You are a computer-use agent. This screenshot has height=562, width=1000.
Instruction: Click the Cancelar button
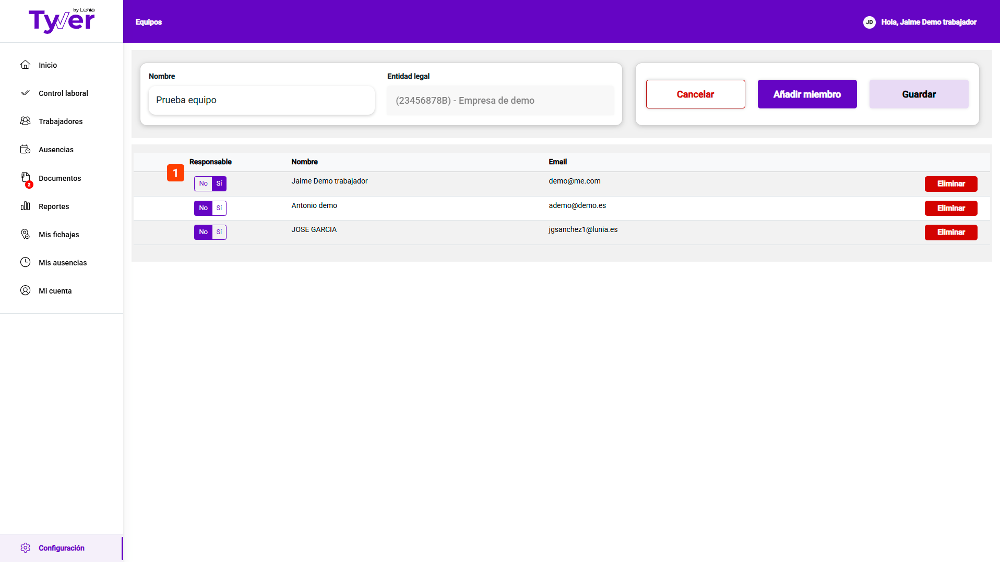pyautogui.click(x=695, y=94)
